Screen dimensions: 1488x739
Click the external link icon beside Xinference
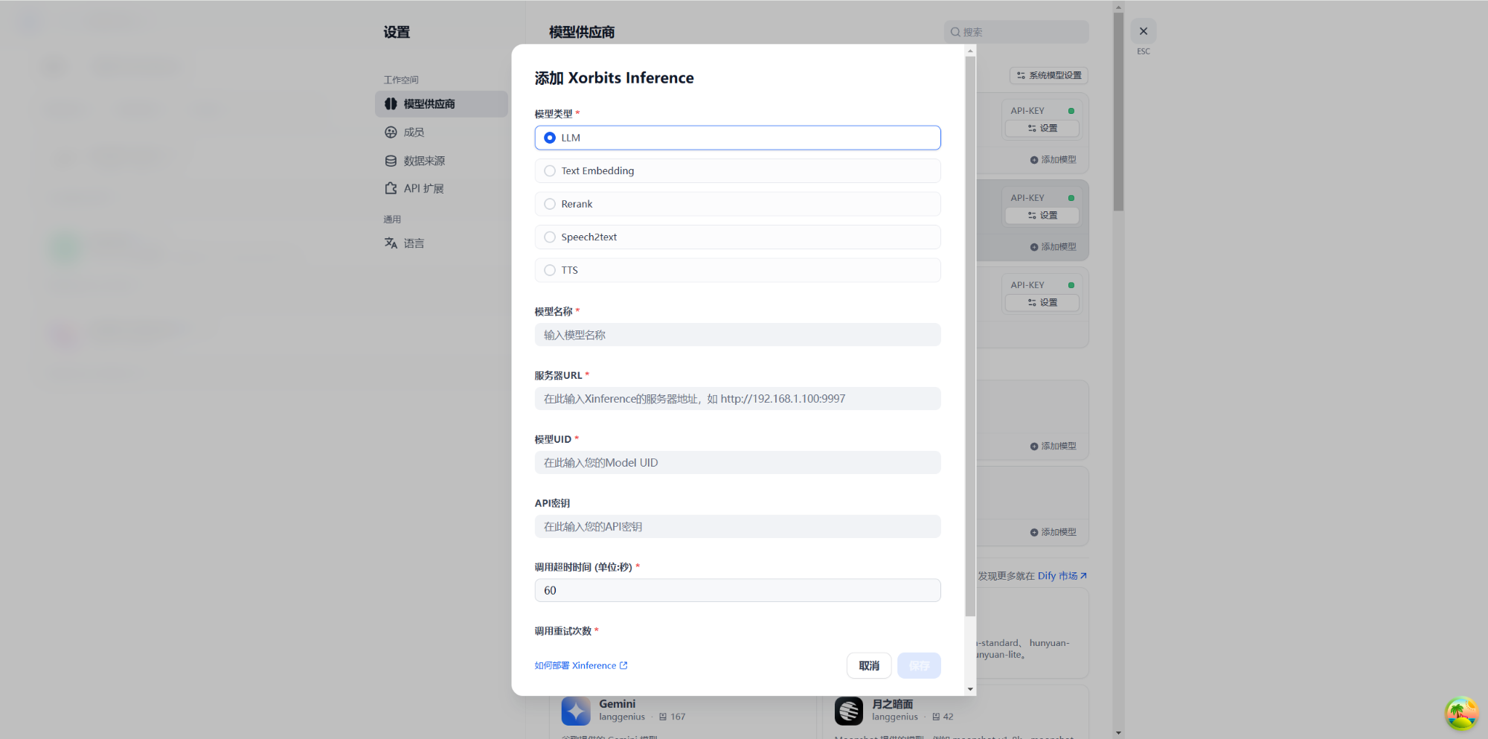(x=623, y=665)
